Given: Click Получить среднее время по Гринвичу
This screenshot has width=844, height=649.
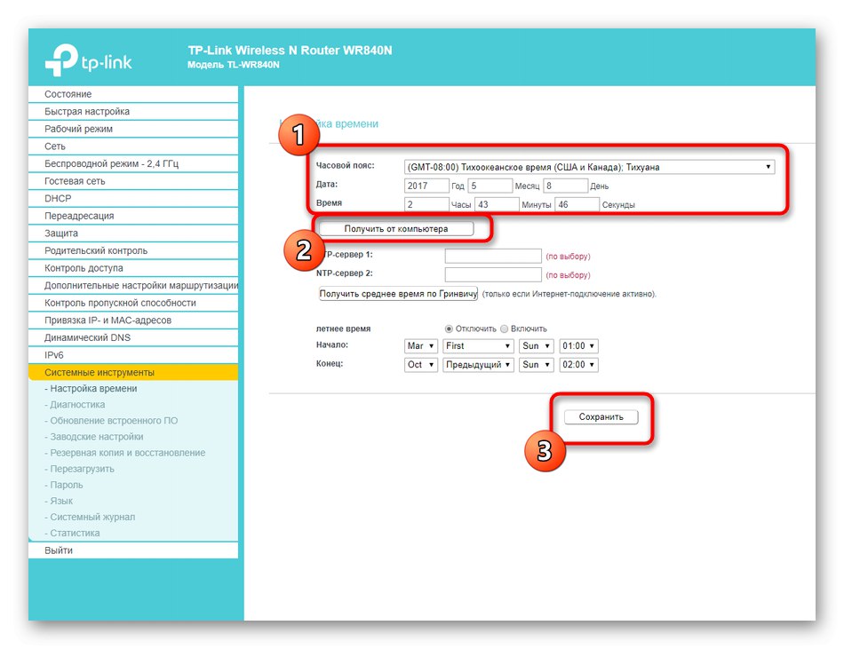Looking at the screenshot, I should point(398,294).
